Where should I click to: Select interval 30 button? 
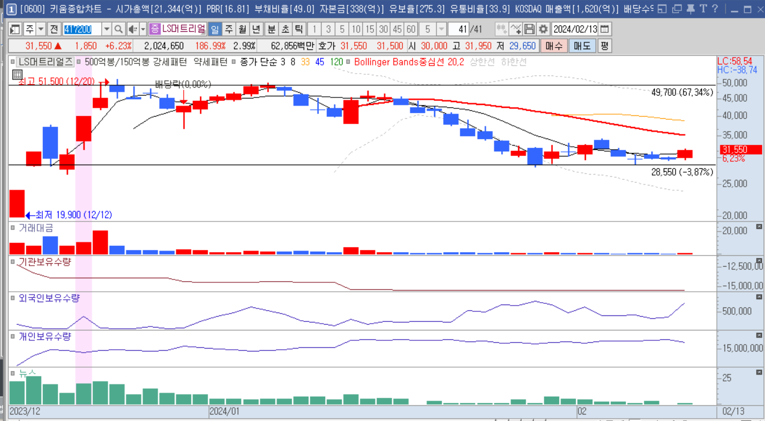click(x=383, y=29)
